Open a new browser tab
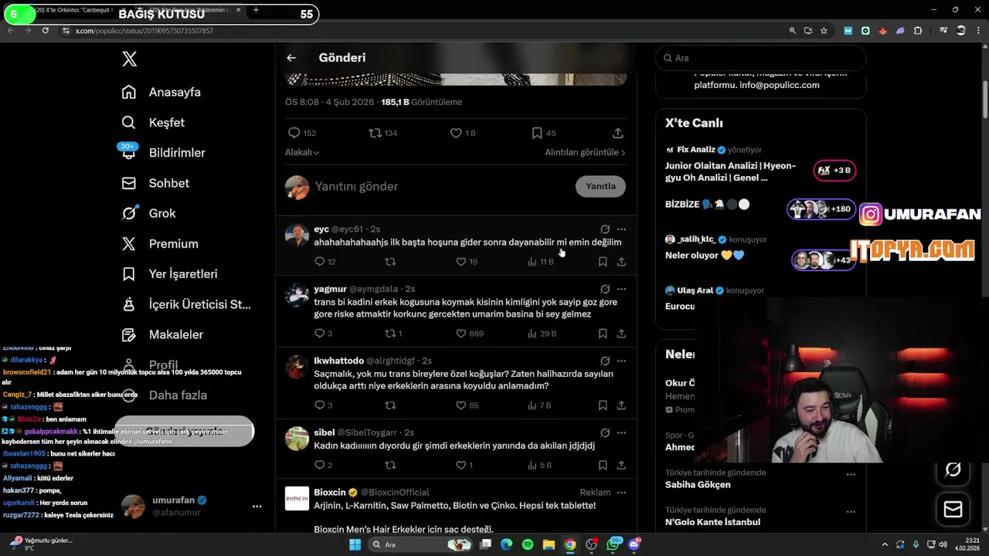The image size is (989, 556). coord(256,10)
